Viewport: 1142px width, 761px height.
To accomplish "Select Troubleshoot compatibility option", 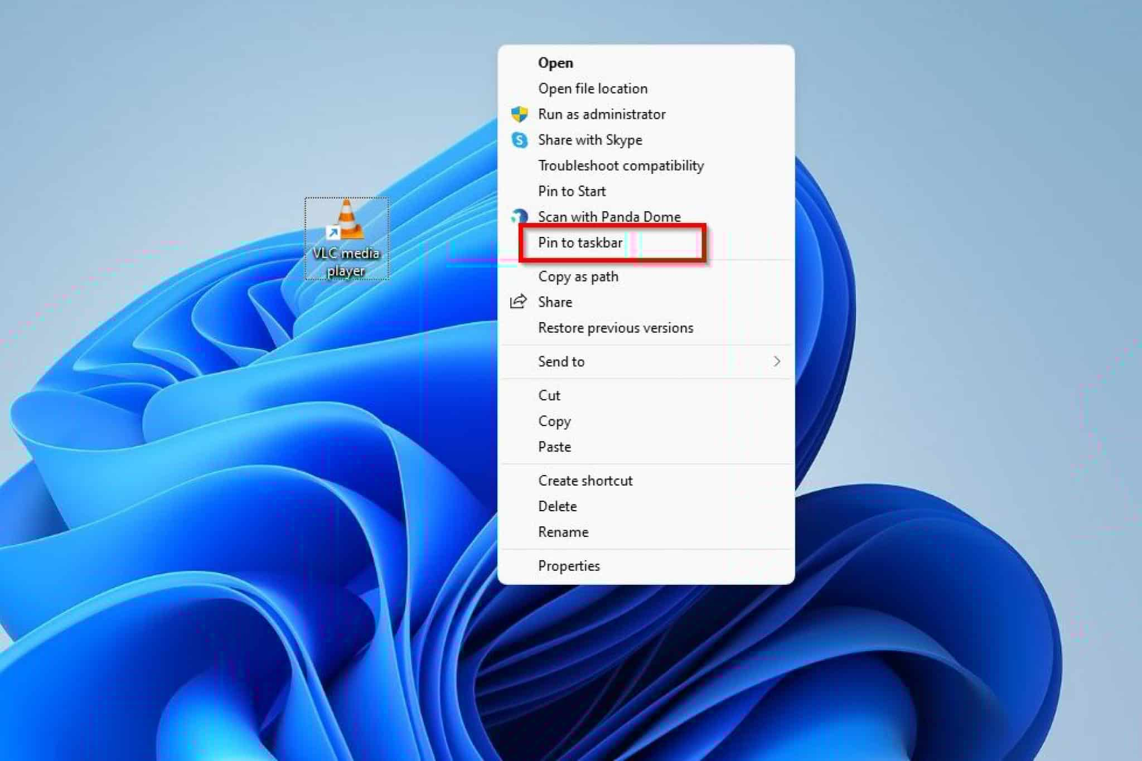I will pyautogui.click(x=622, y=165).
